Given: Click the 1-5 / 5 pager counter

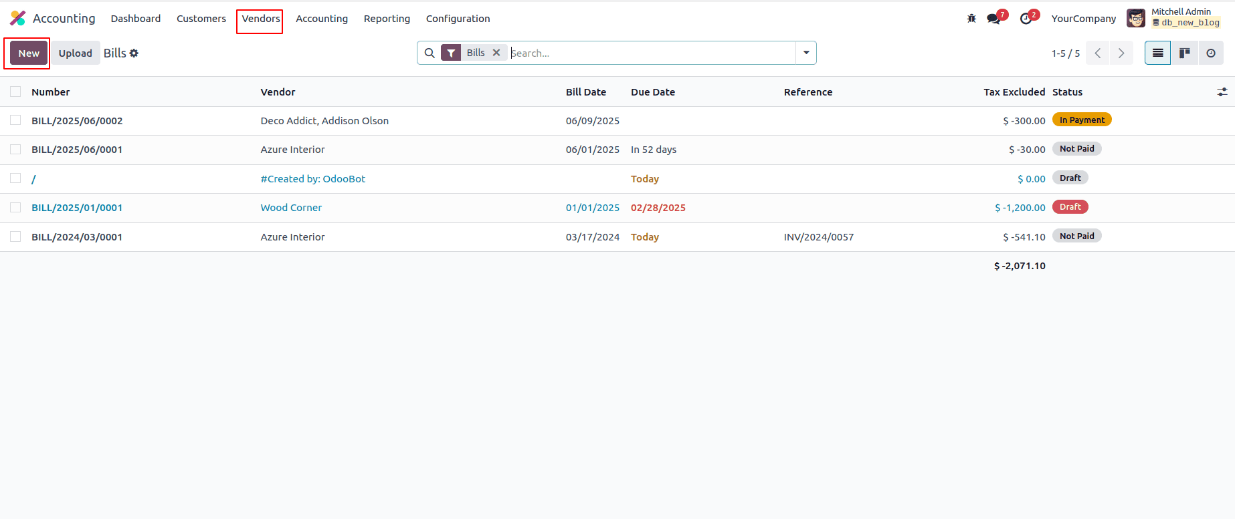Looking at the screenshot, I should pos(1065,53).
